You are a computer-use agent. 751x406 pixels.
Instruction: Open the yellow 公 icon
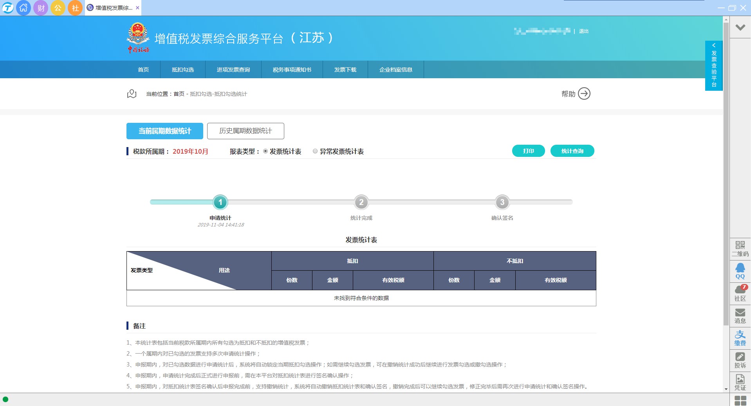[58, 8]
